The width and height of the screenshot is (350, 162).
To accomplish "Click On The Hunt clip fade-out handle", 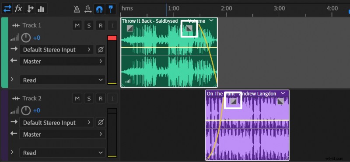I will 281,101.
